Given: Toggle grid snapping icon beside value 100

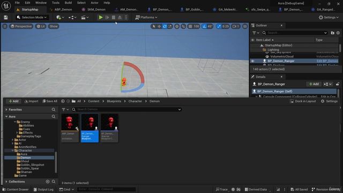Looking at the screenshot, I should point(190,26).
